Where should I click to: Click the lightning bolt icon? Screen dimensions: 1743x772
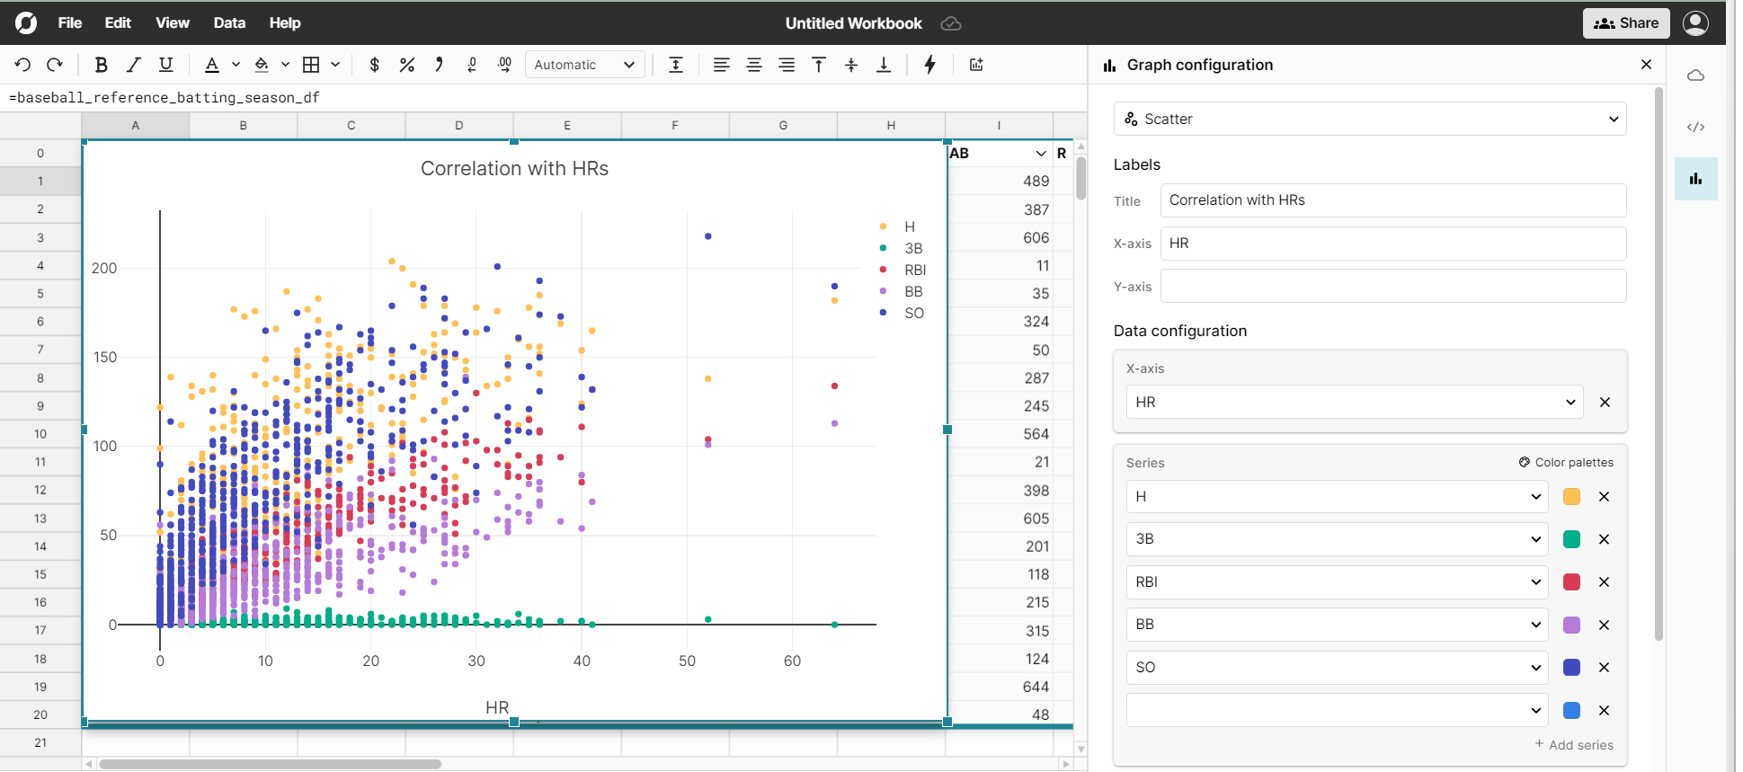929,65
